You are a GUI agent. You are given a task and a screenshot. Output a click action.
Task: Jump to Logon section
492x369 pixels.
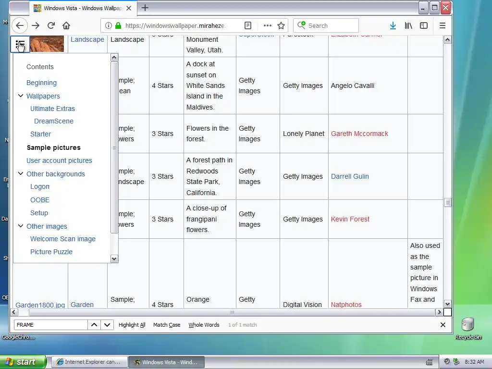(x=39, y=187)
